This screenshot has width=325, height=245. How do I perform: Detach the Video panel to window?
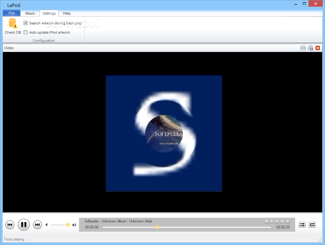(310, 48)
